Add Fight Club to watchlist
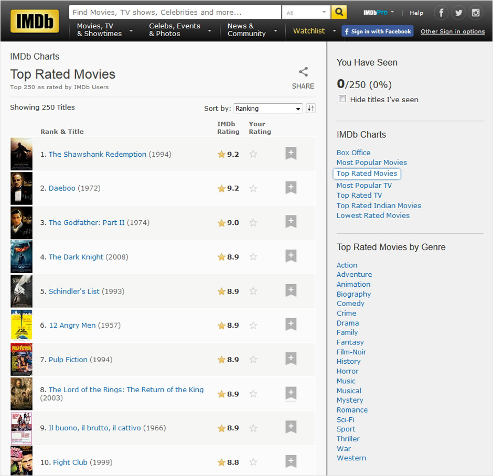This screenshot has height=476, width=493. click(291, 461)
